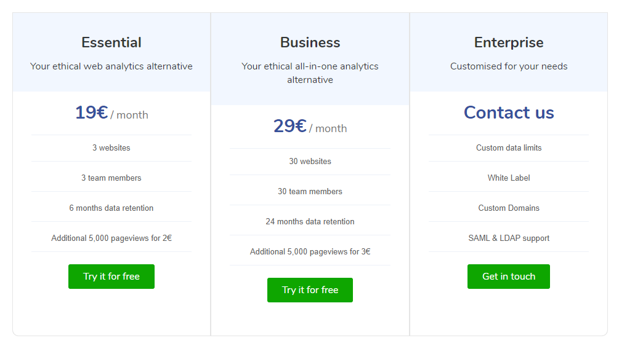619x346 pixels.
Task: Click the 3 websites feature row
Action: tap(111, 147)
